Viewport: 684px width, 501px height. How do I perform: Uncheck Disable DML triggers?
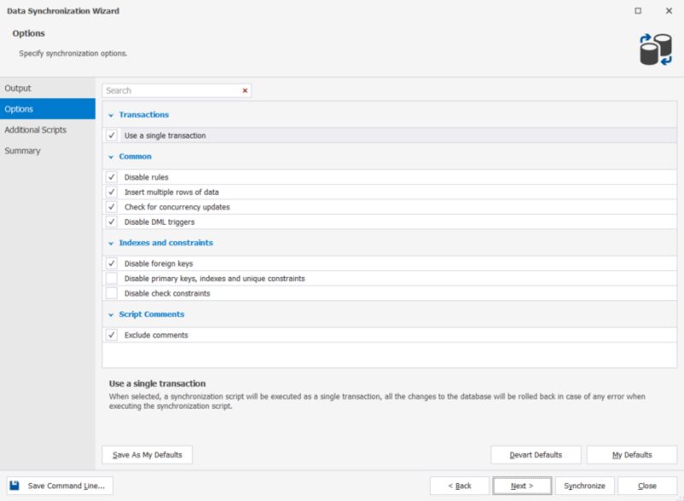pos(111,221)
